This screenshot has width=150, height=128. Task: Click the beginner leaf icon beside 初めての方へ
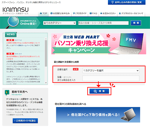click(7, 93)
